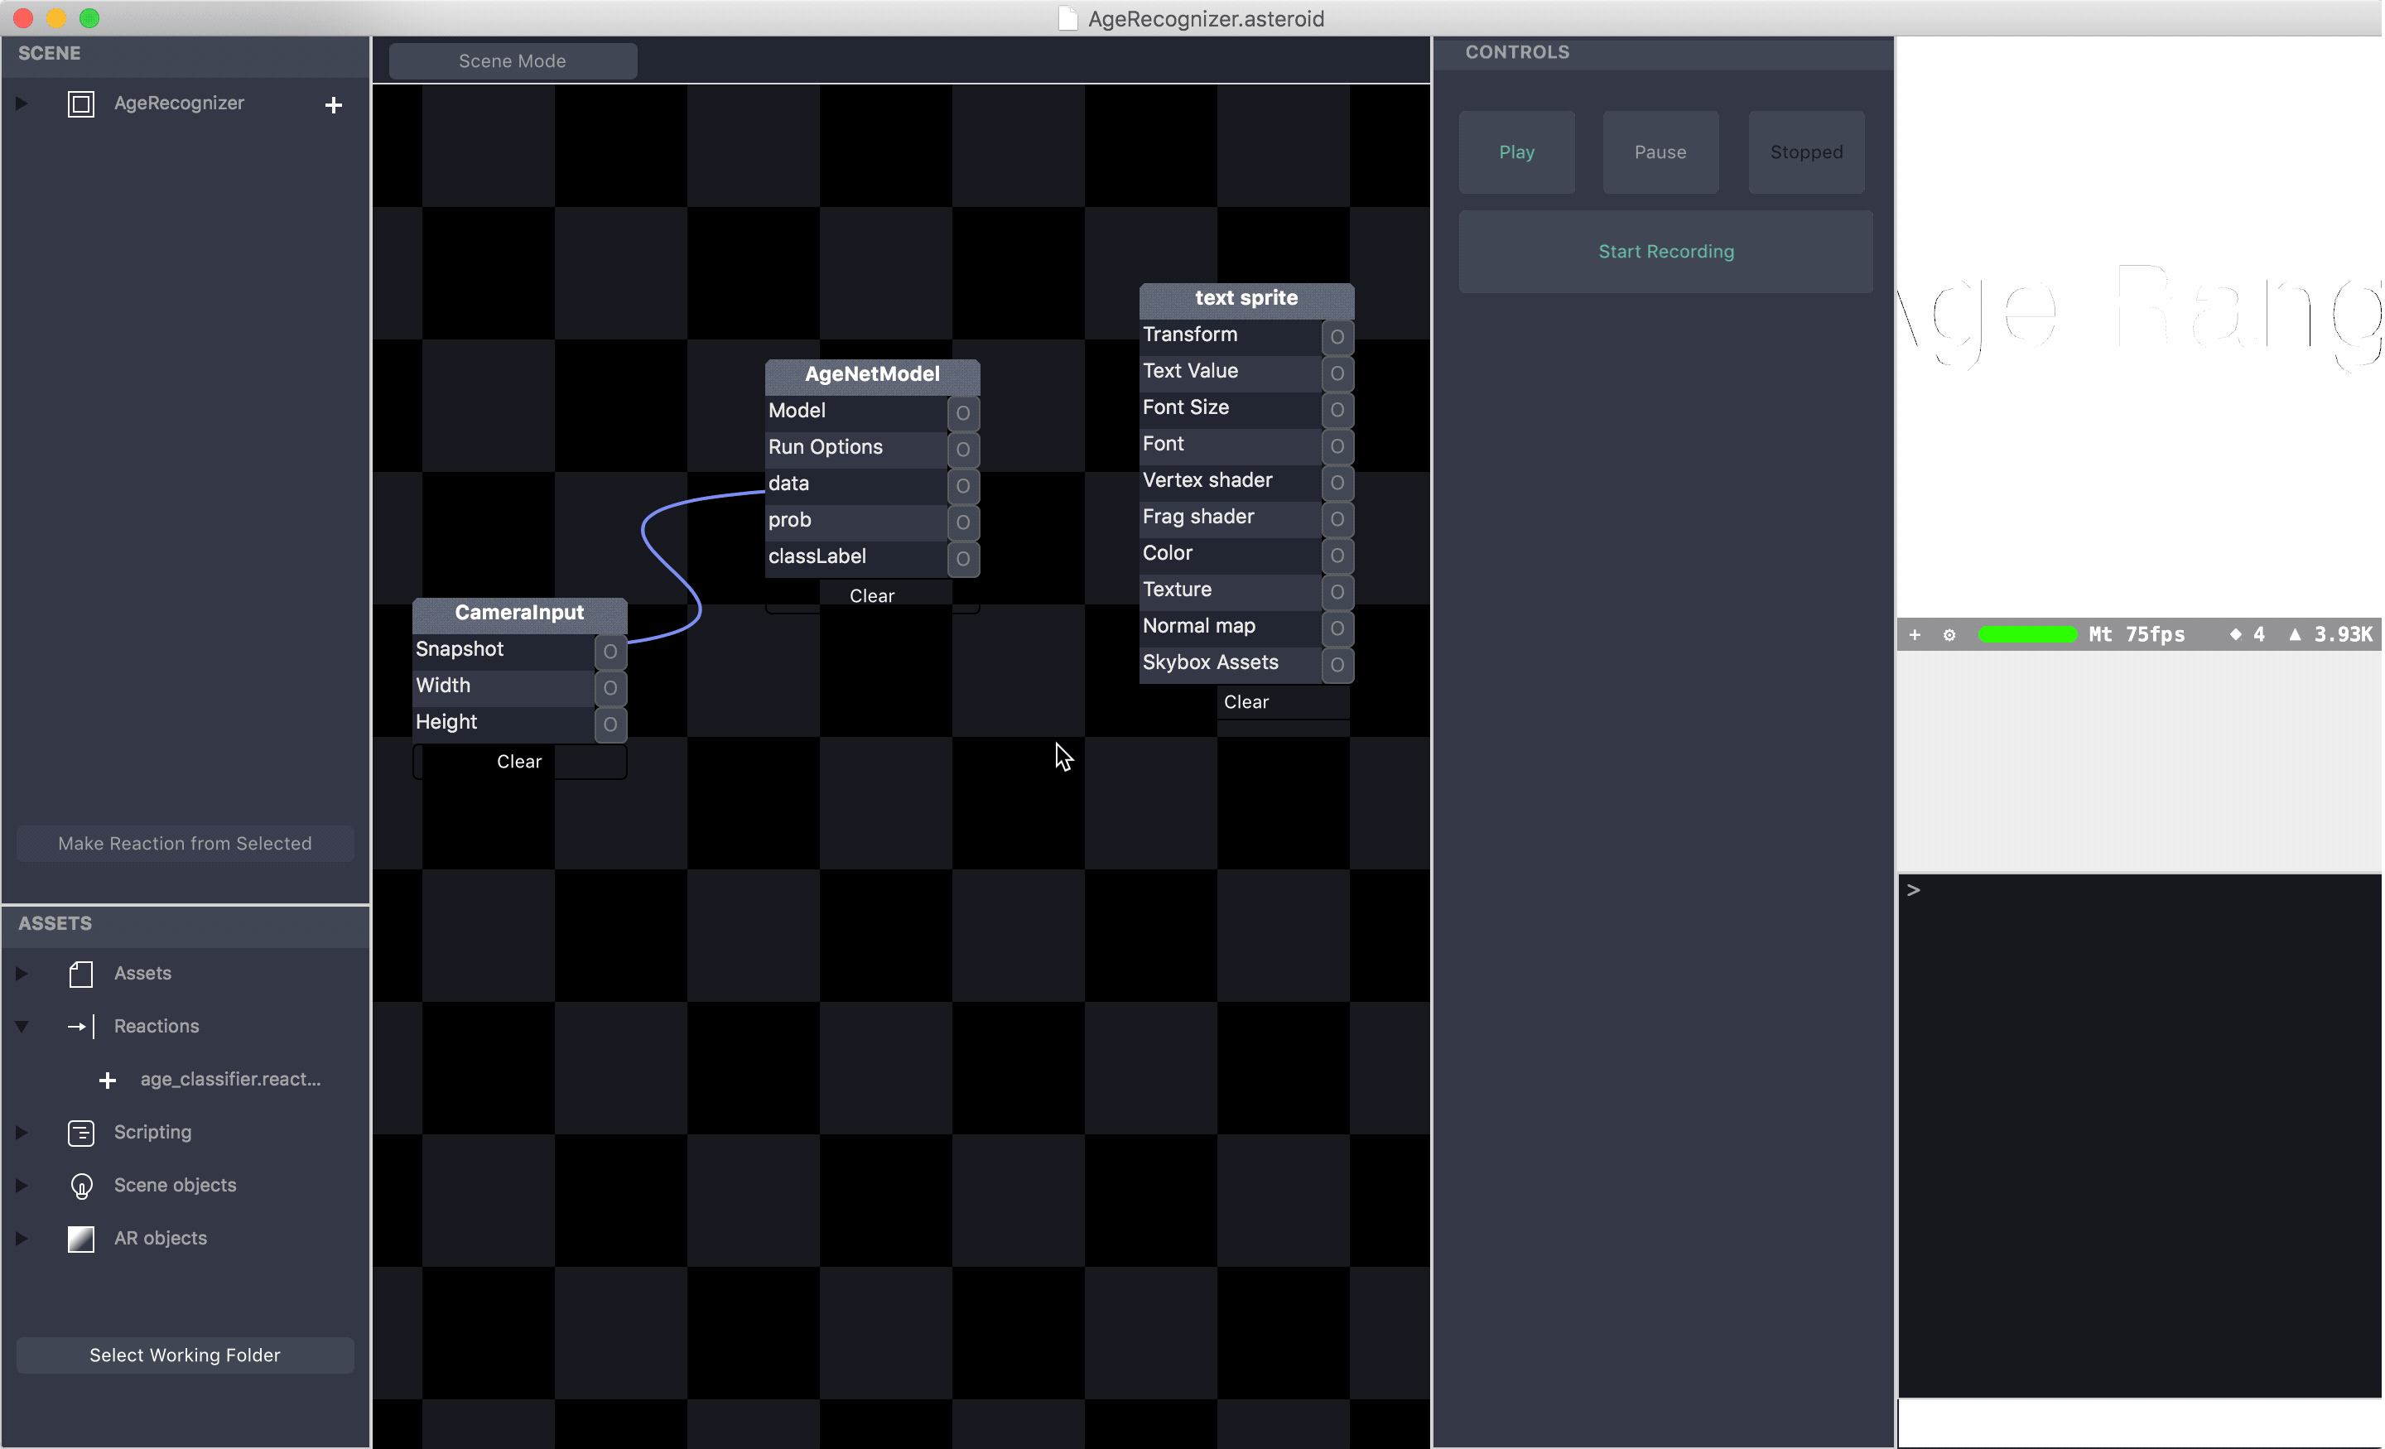Viewport: 2385px width, 1449px height.
Task: Collapse the Reactions folder
Action: pos(22,1026)
